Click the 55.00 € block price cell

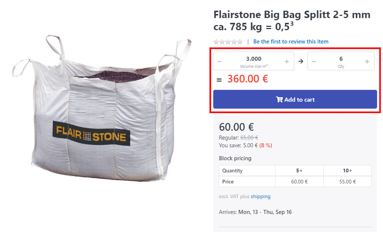(347, 182)
